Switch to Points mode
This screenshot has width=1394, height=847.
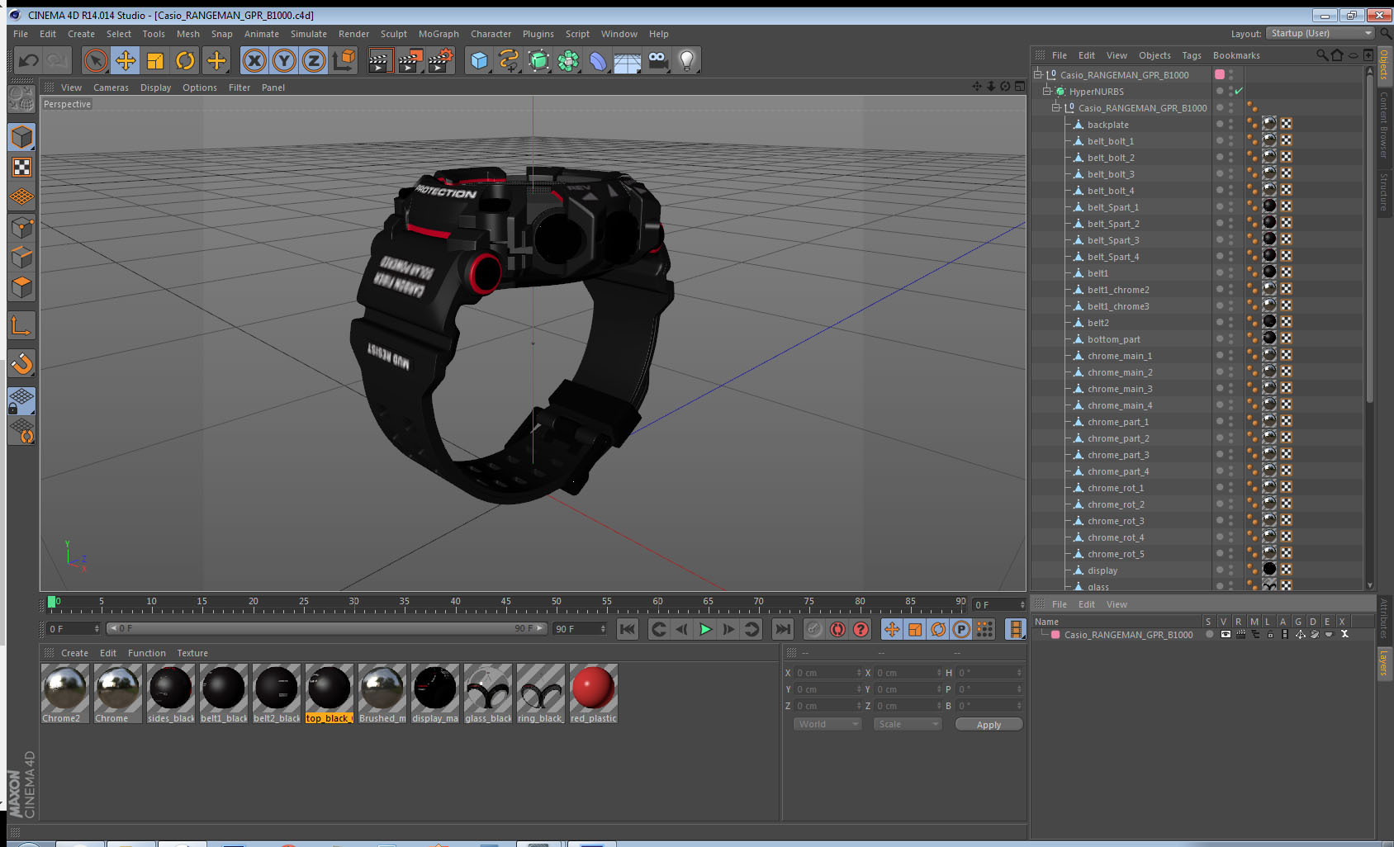click(21, 227)
